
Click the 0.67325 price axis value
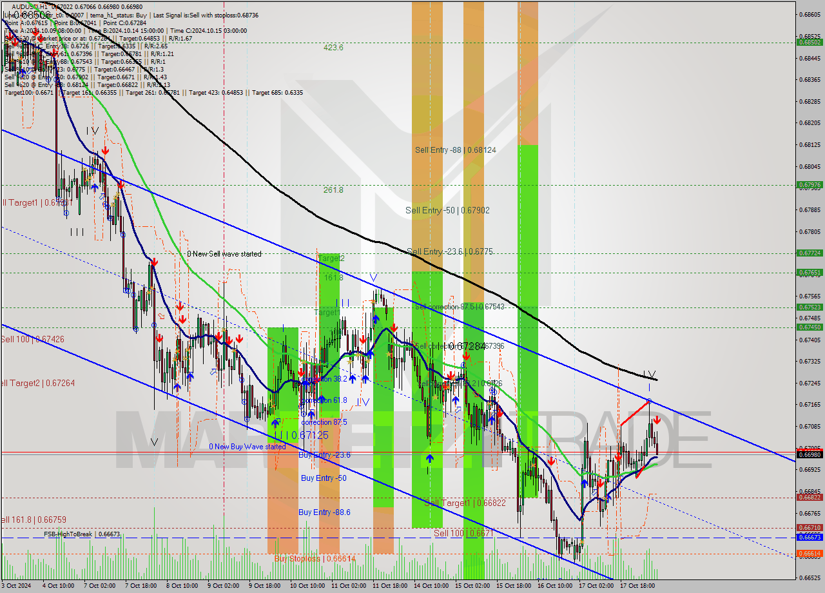click(810, 361)
